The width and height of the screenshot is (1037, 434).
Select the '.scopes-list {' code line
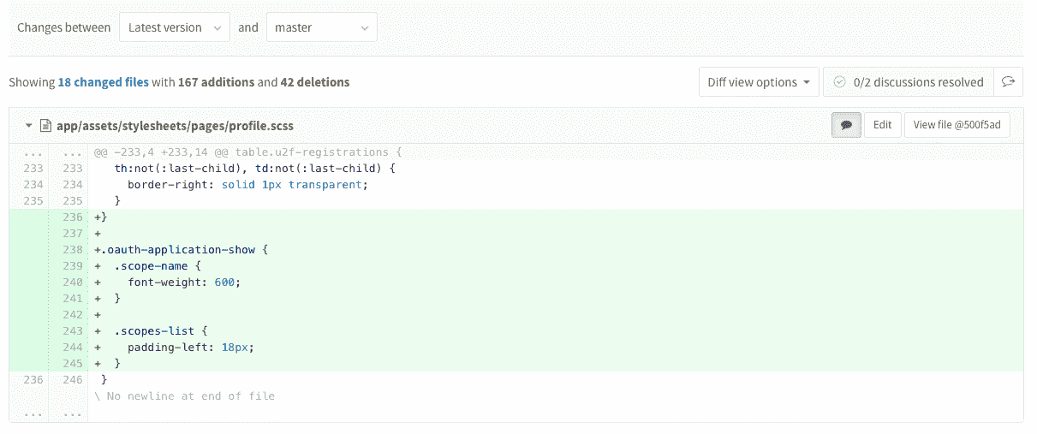[x=555, y=331]
